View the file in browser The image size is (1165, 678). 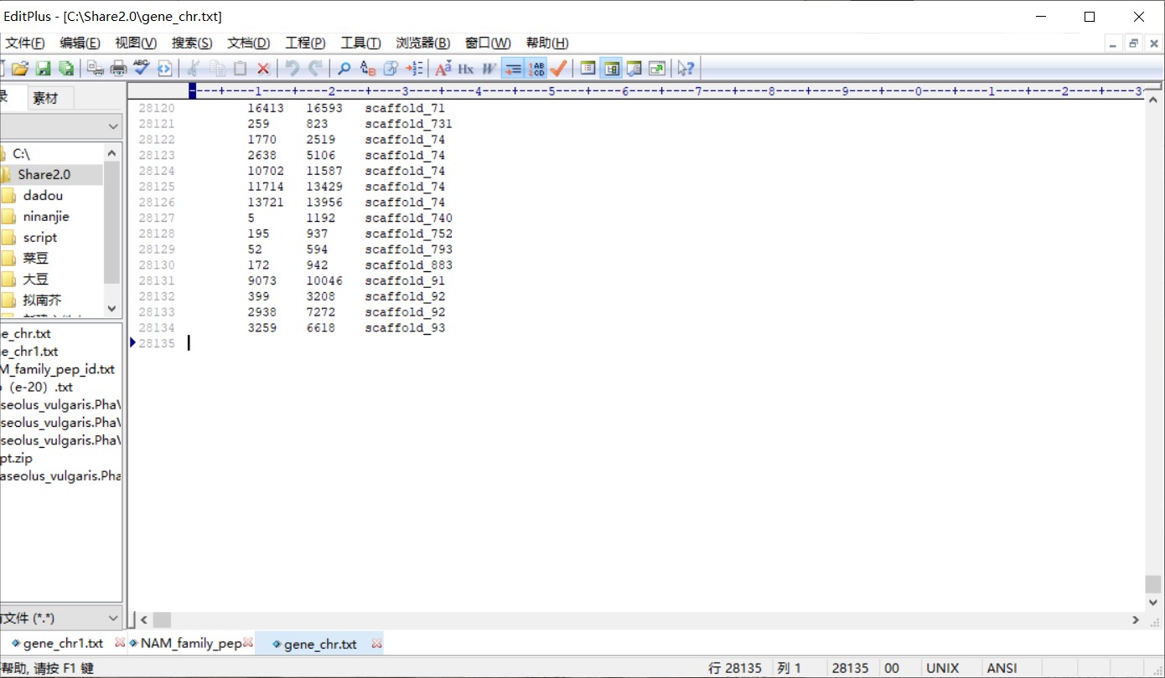click(x=164, y=69)
